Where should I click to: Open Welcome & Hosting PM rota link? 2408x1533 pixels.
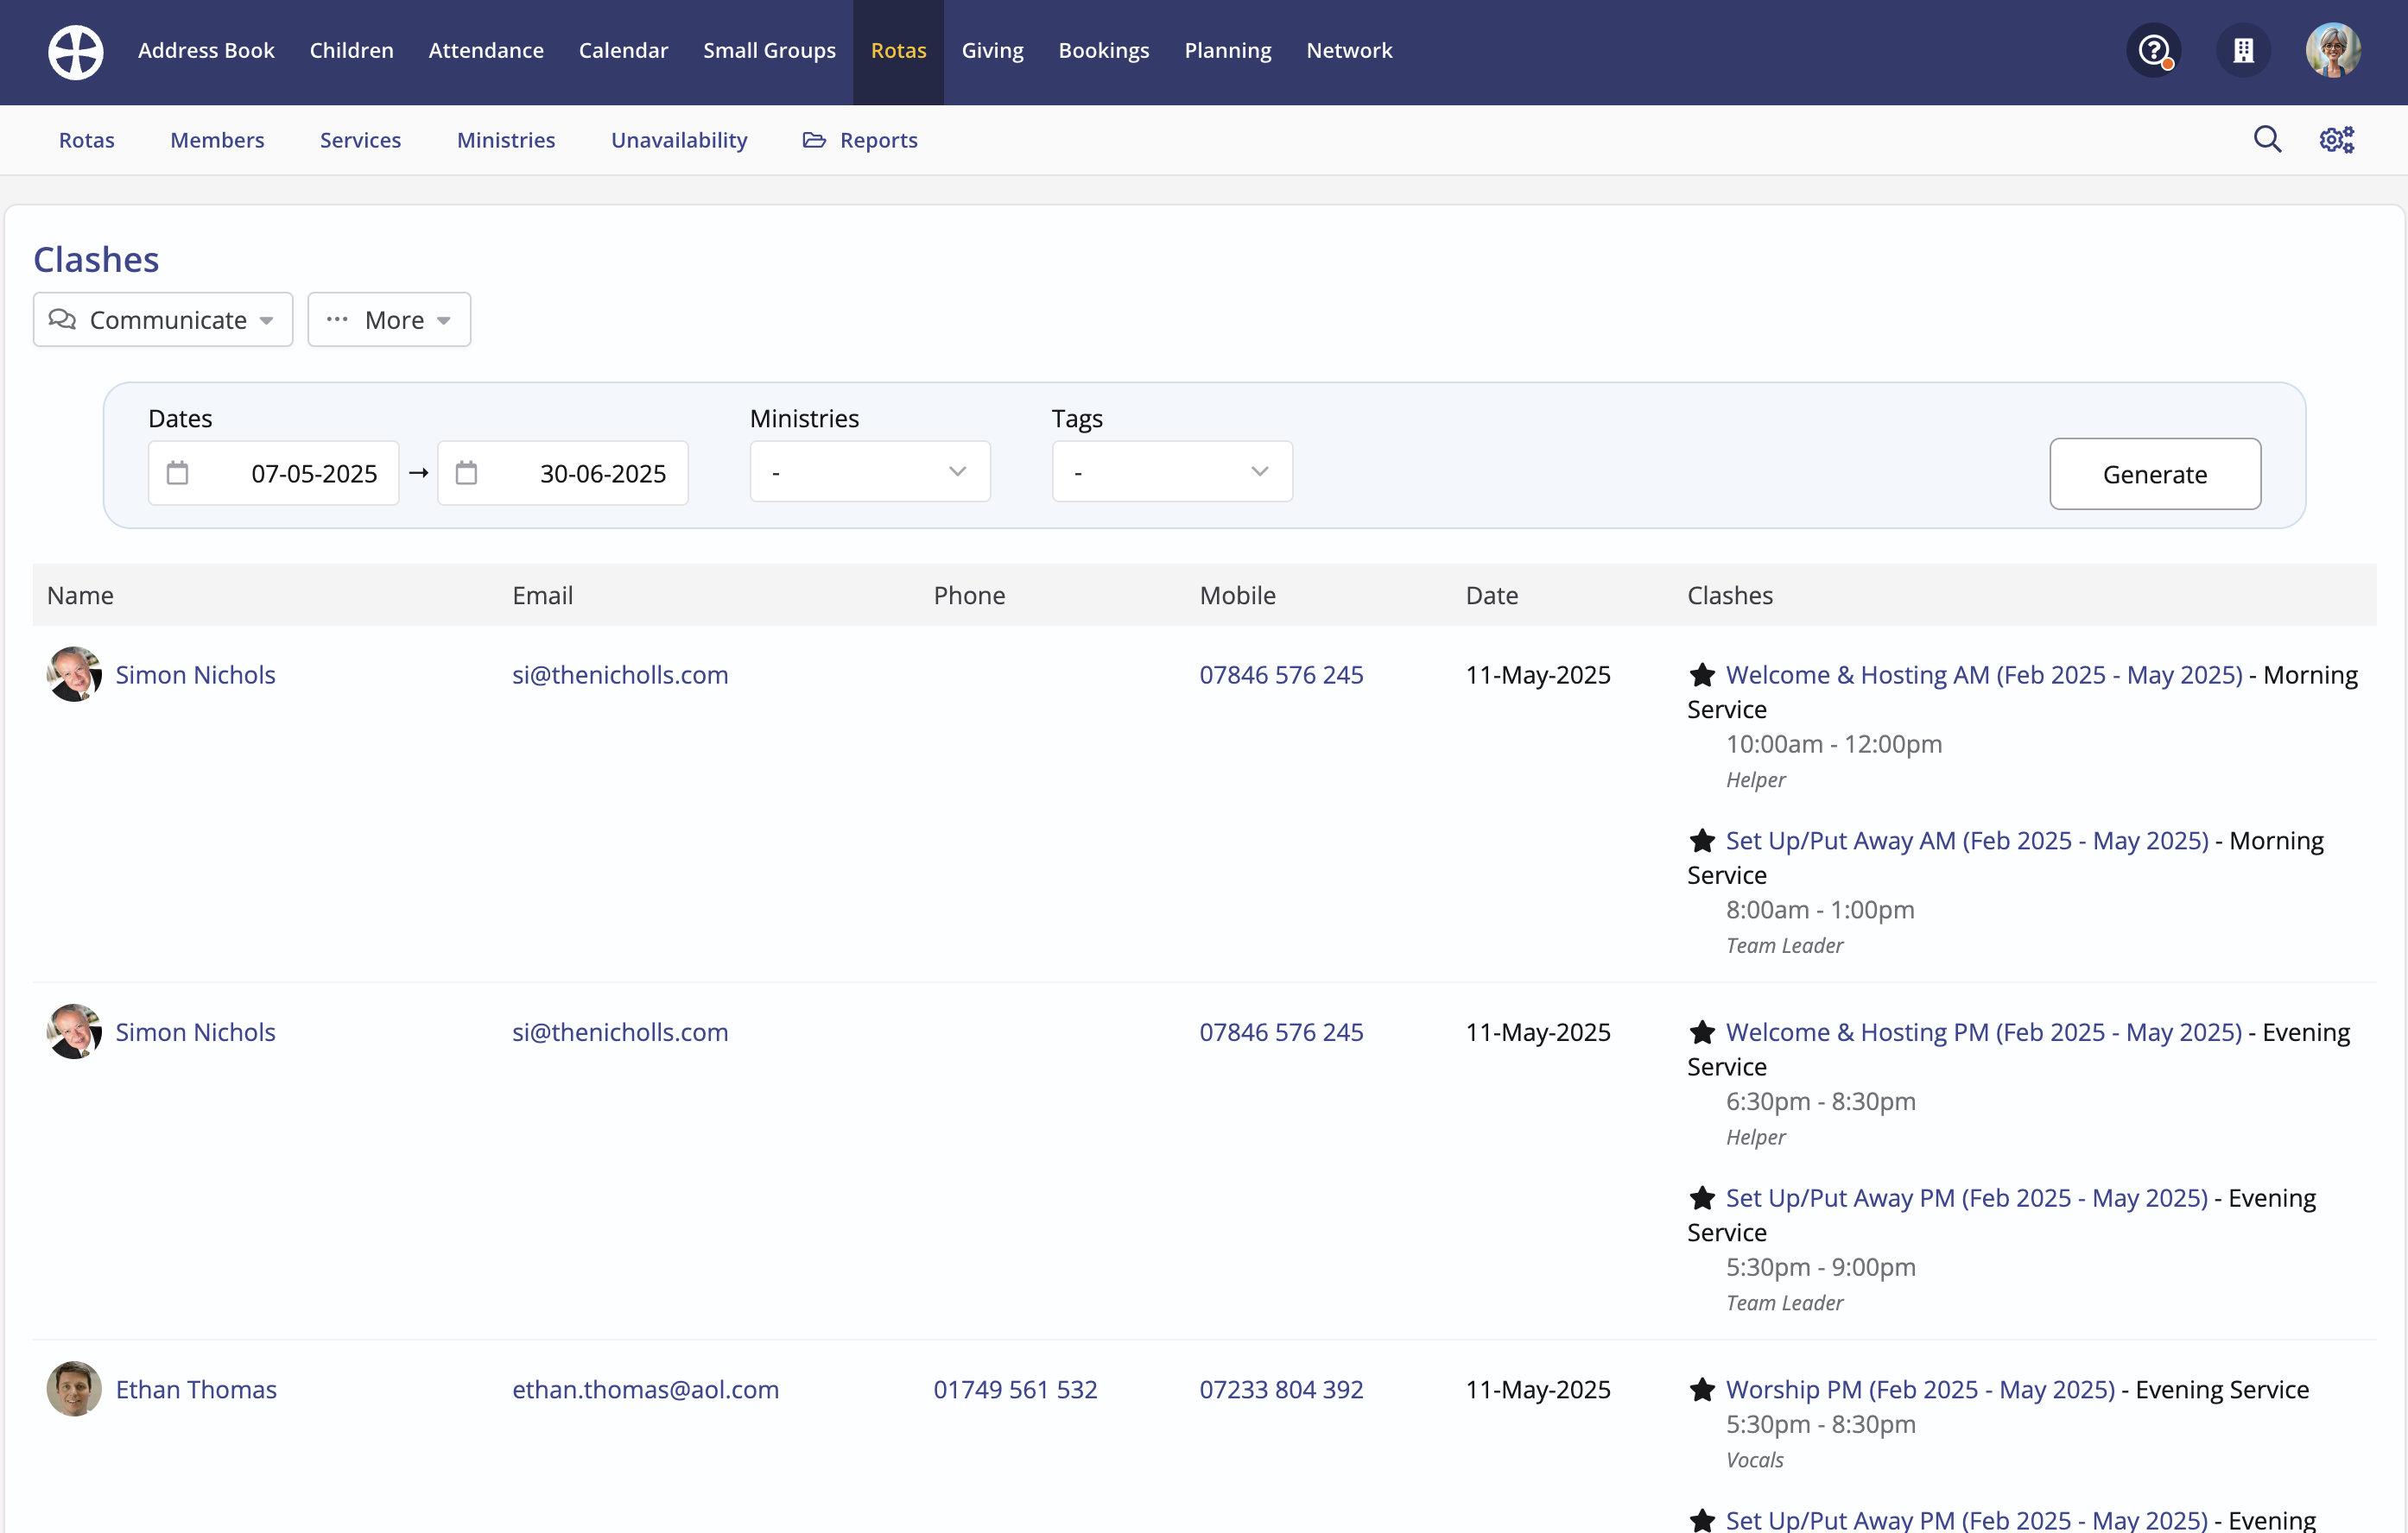[x=1984, y=1031]
